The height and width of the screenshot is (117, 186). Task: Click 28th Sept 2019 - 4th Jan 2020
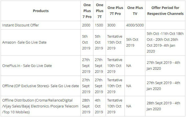163,106
